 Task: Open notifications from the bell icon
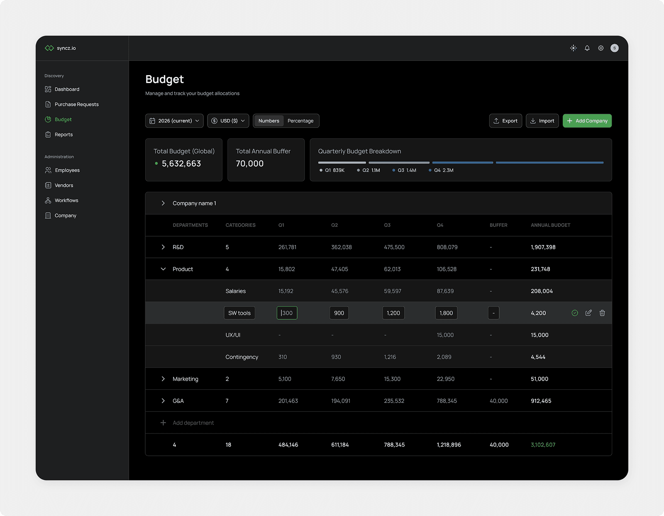587,48
